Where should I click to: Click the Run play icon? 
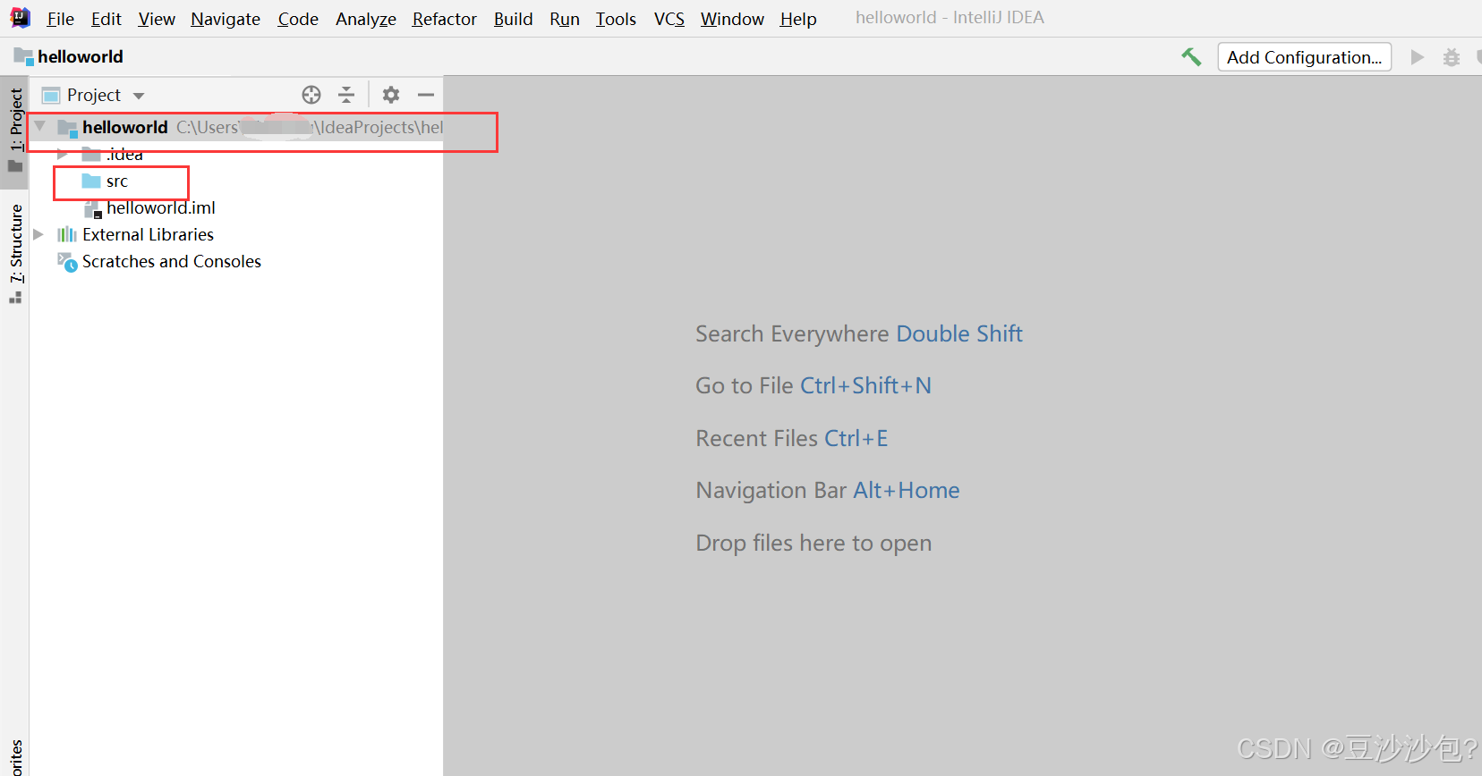pos(1418,57)
